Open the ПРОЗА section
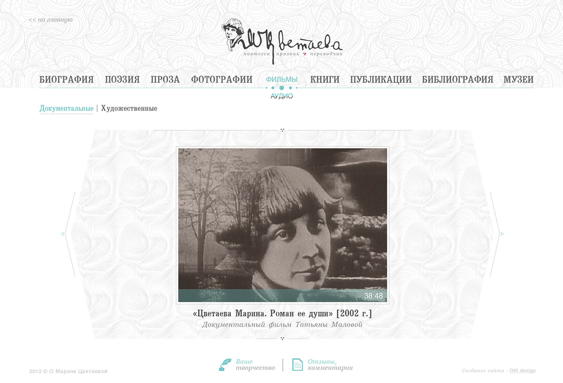563x383 pixels. click(165, 80)
